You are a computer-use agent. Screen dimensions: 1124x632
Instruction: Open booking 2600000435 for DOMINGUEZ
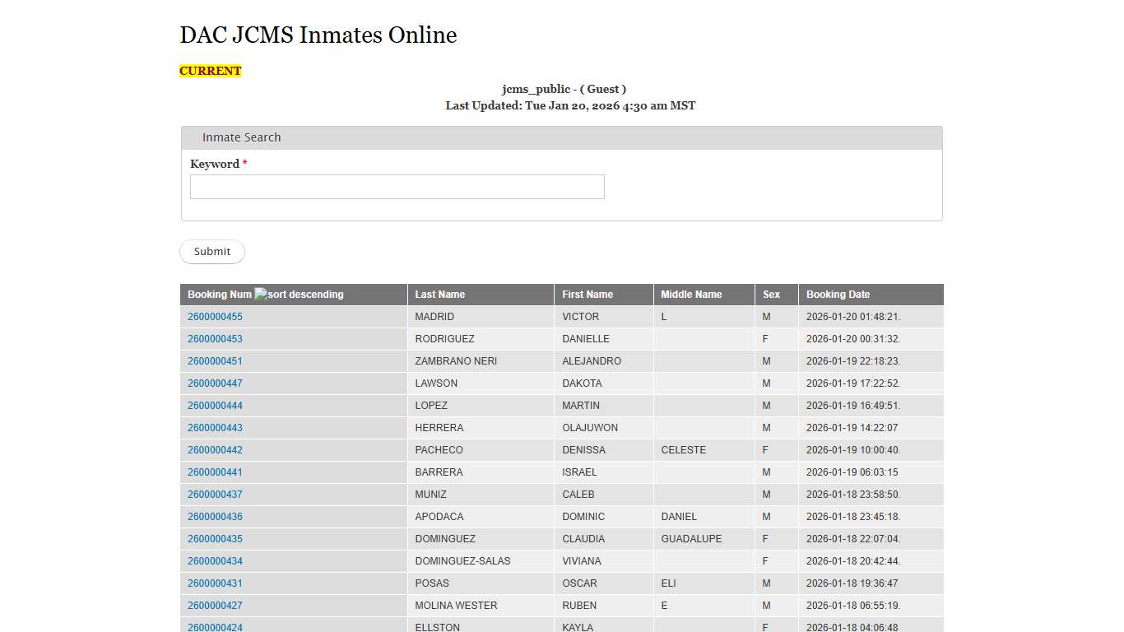pyautogui.click(x=215, y=538)
